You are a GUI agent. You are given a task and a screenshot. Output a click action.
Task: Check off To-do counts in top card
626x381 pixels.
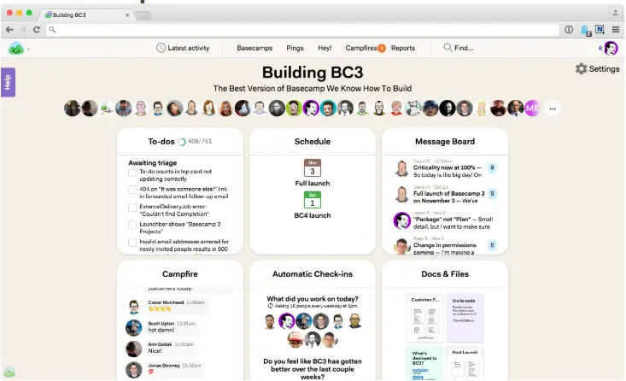point(132,172)
